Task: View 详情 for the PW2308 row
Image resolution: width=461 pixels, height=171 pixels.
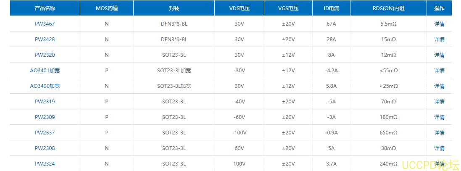Action: coord(439,148)
